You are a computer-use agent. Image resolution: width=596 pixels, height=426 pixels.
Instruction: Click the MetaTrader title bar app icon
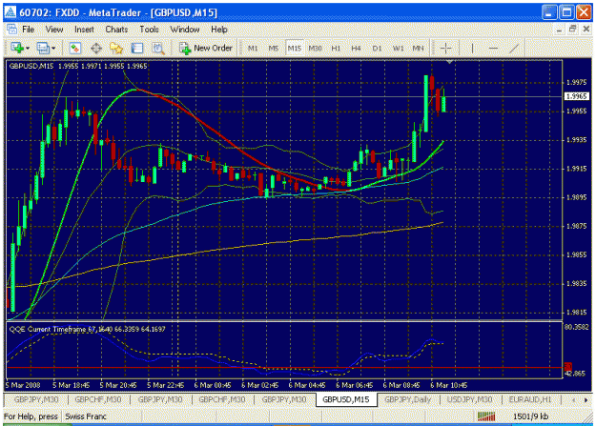(x=10, y=12)
